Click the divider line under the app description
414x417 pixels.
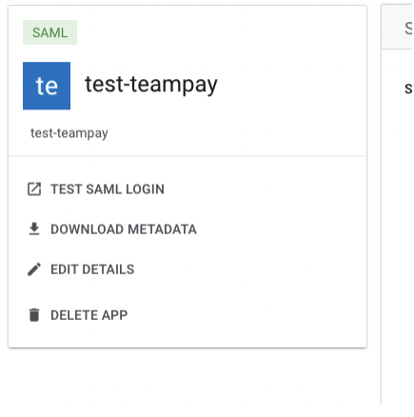pos(187,156)
